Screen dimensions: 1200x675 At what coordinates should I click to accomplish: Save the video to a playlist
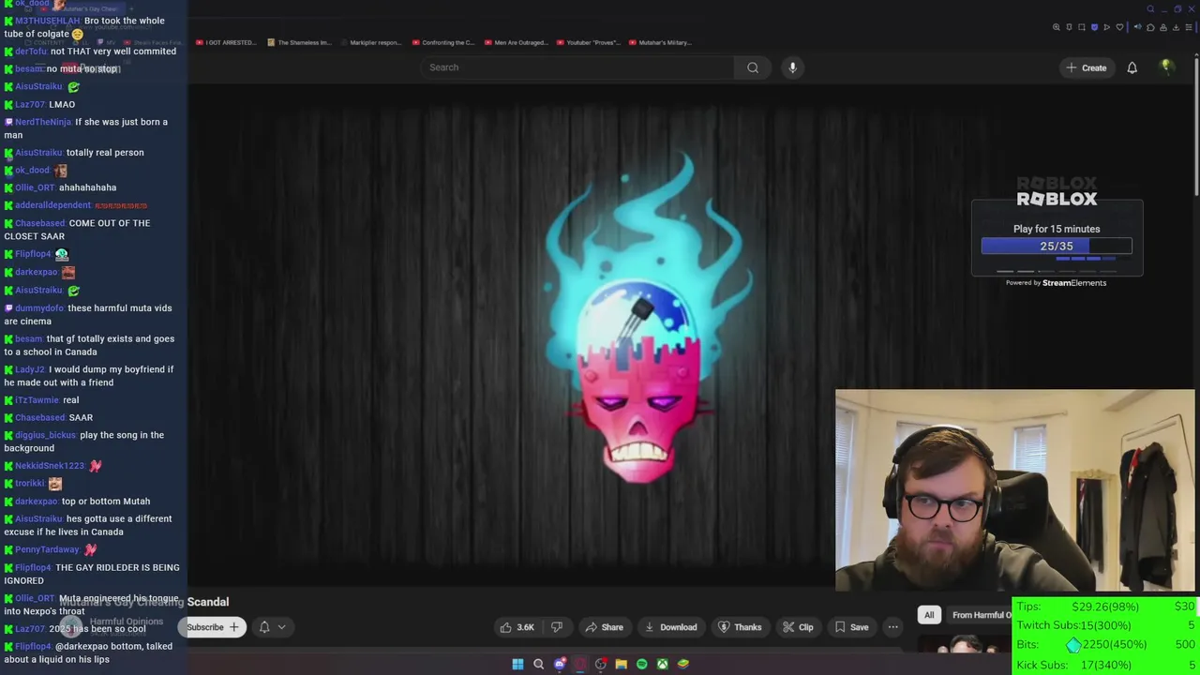coord(851,627)
